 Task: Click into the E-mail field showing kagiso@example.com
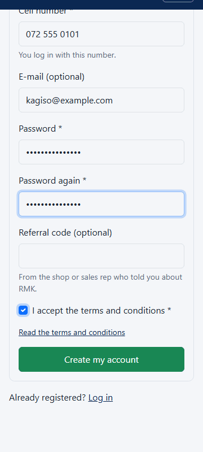click(x=101, y=100)
